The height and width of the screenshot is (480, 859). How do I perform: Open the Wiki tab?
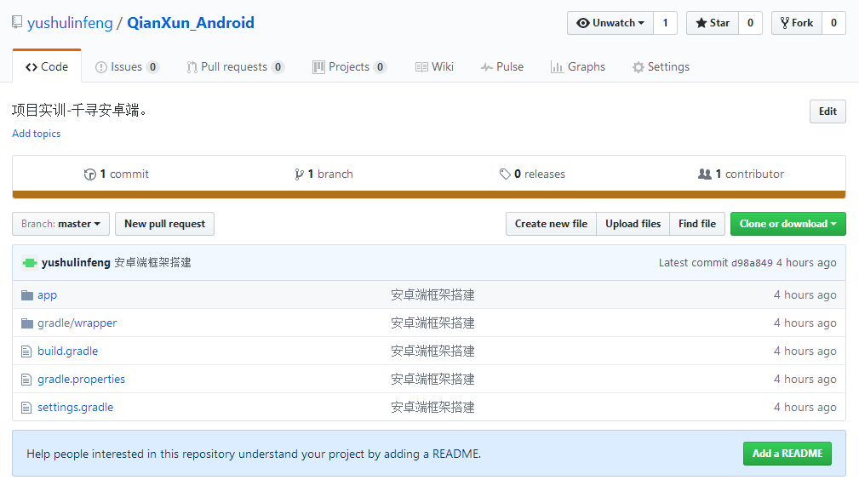point(434,67)
